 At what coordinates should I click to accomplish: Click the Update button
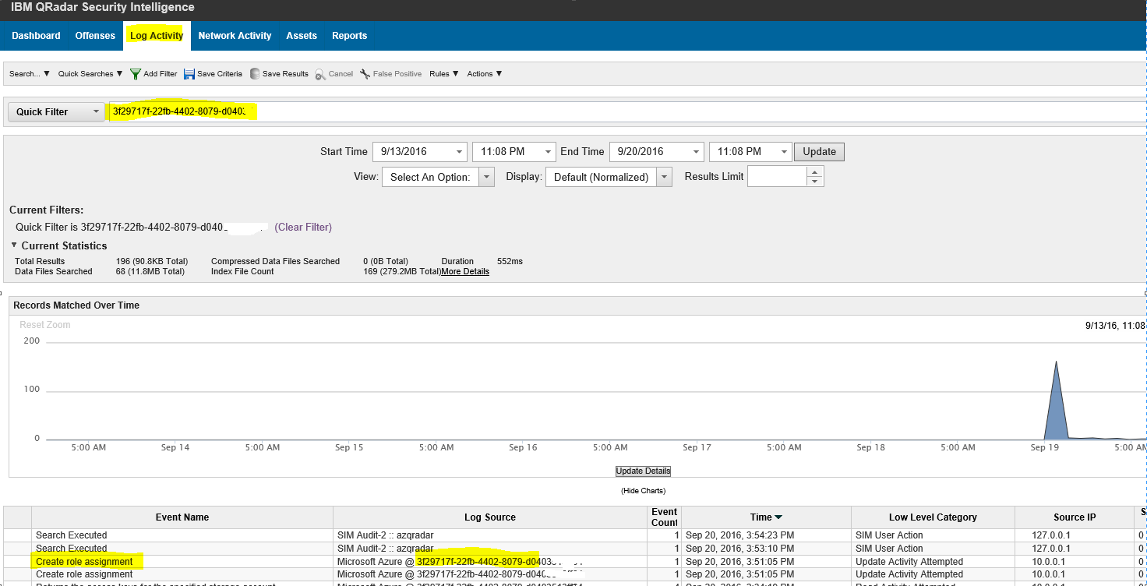pos(819,151)
